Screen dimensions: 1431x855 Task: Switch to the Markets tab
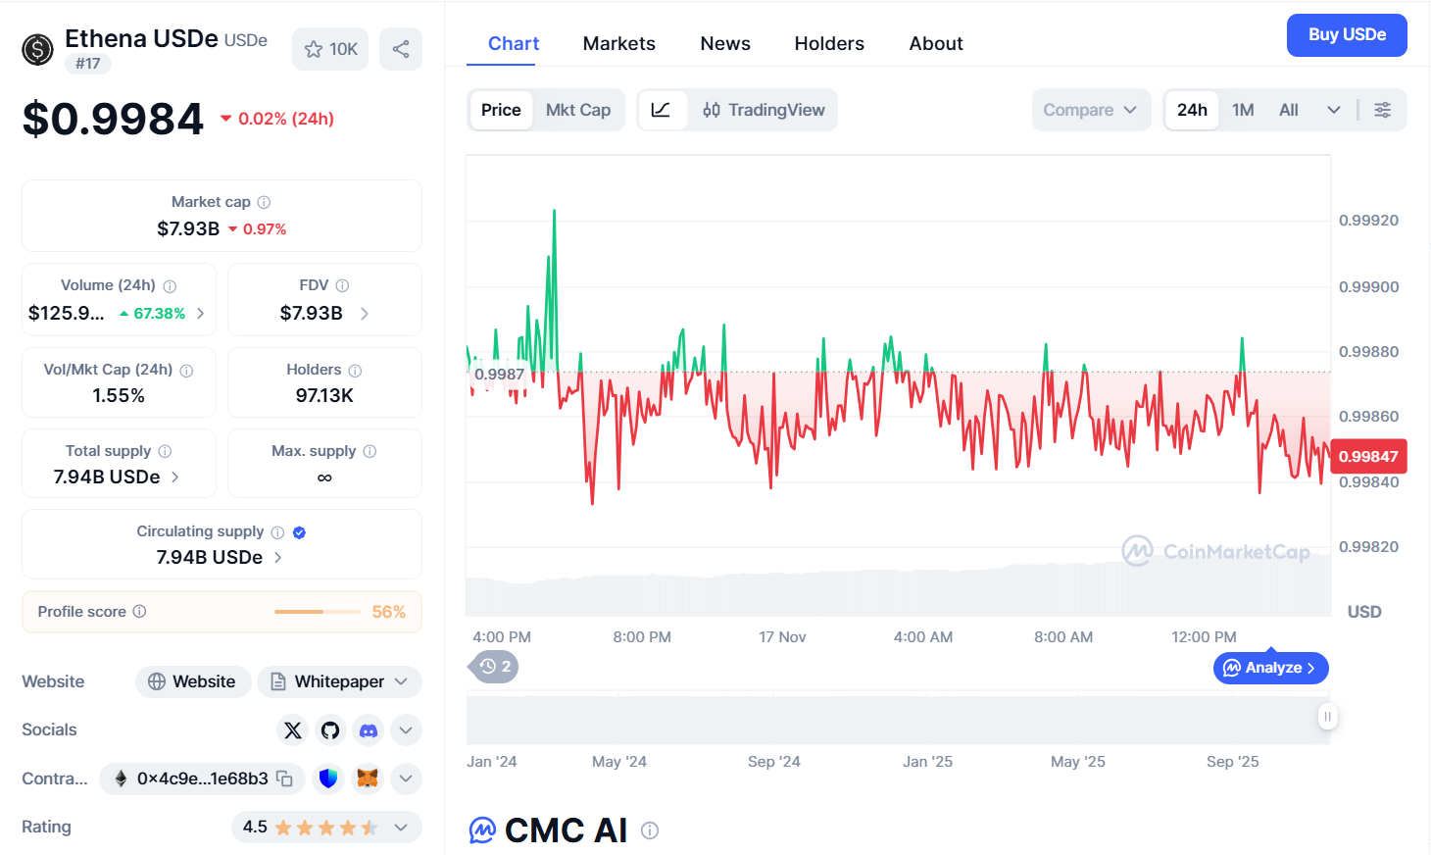618,43
